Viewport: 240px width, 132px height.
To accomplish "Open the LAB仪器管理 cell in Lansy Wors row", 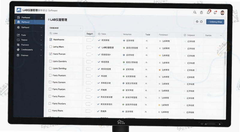I will pyautogui.click(x=108, y=48).
